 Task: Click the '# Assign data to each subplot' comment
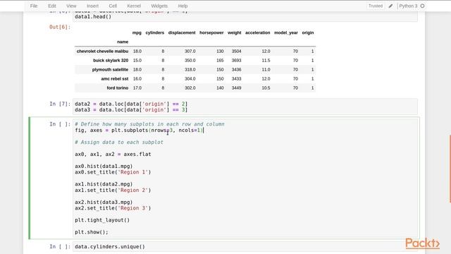point(119,143)
